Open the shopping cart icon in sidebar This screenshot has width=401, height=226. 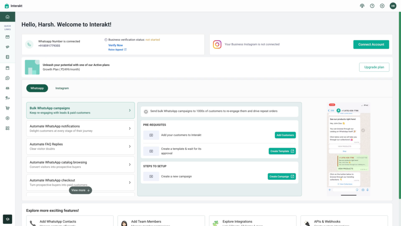click(7, 108)
